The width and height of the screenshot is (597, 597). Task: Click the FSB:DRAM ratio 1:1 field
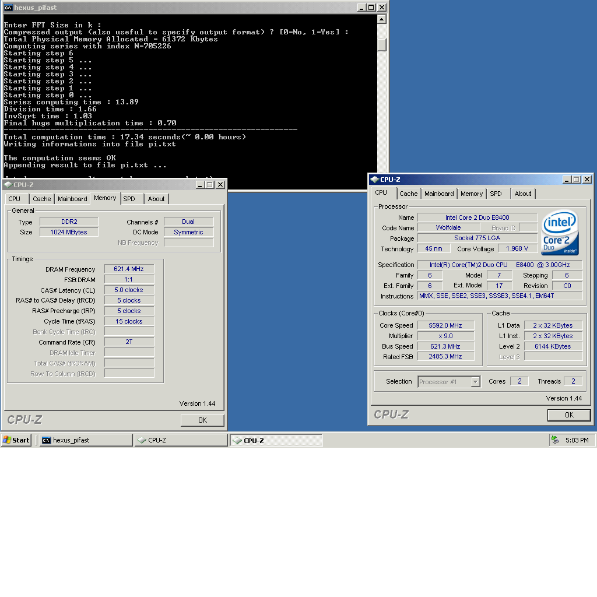(x=129, y=279)
